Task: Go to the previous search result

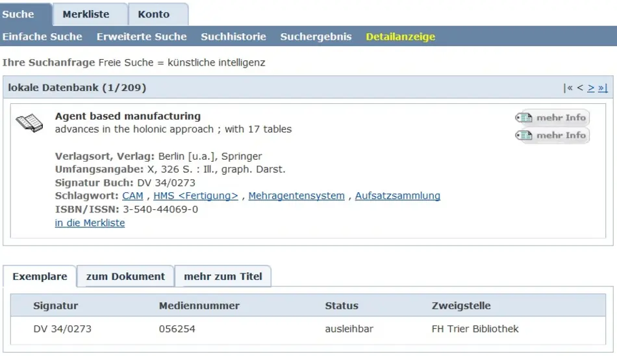Action: 580,88
